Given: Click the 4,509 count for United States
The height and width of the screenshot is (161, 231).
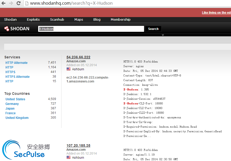Looking at the screenshot, I should (52, 99).
